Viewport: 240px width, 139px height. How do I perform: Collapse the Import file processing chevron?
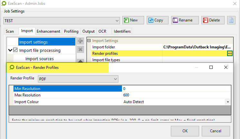tap(10, 50)
